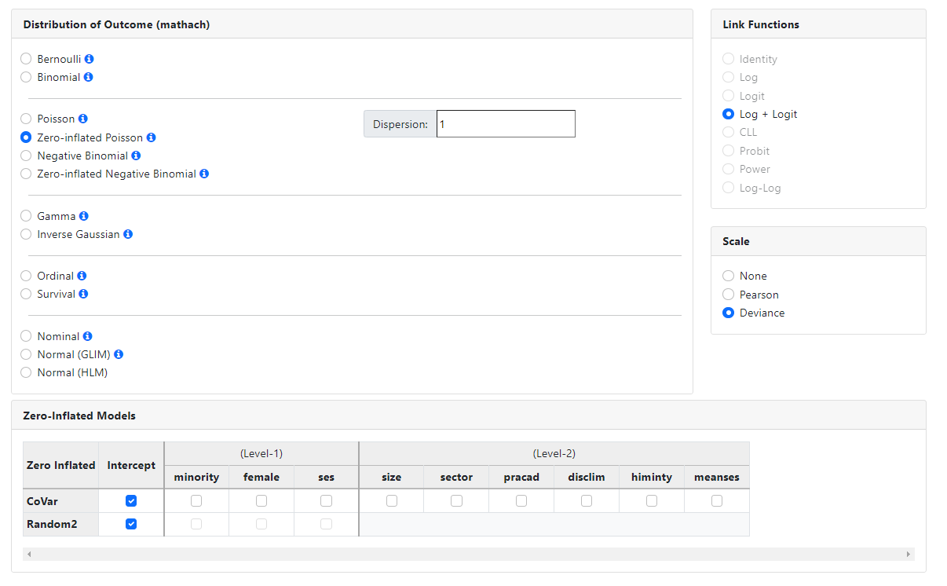
Task: Click the Gamma info icon
Action: coord(84,216)
